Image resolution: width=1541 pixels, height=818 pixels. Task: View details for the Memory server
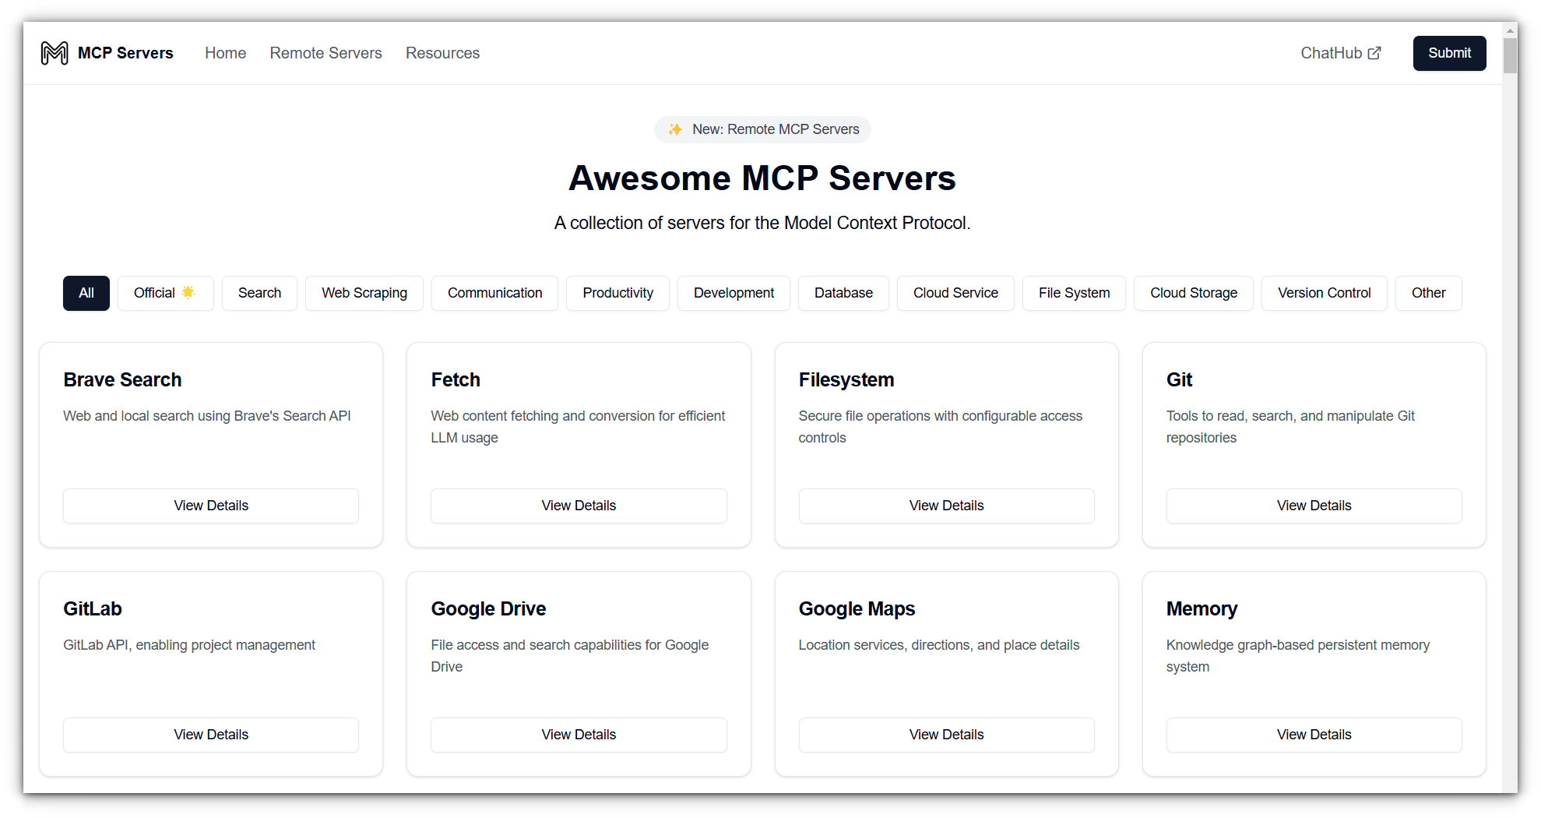click(x=1314, y=735)
